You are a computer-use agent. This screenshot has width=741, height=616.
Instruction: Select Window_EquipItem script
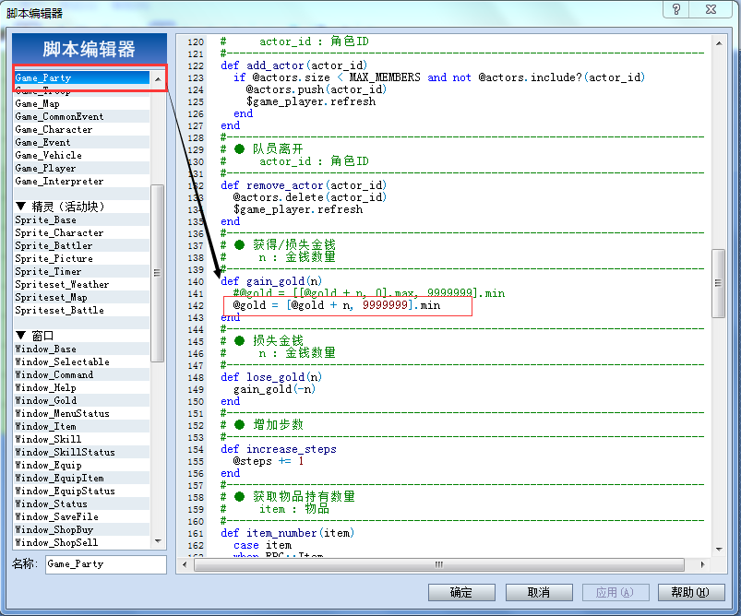coord(82,478)
